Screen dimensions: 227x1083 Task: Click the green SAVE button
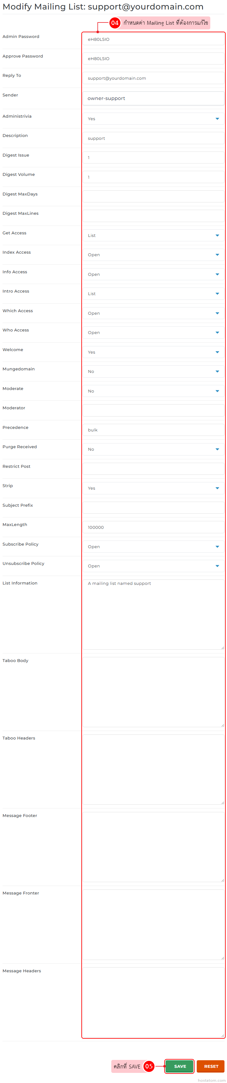tap(179, 1066)
